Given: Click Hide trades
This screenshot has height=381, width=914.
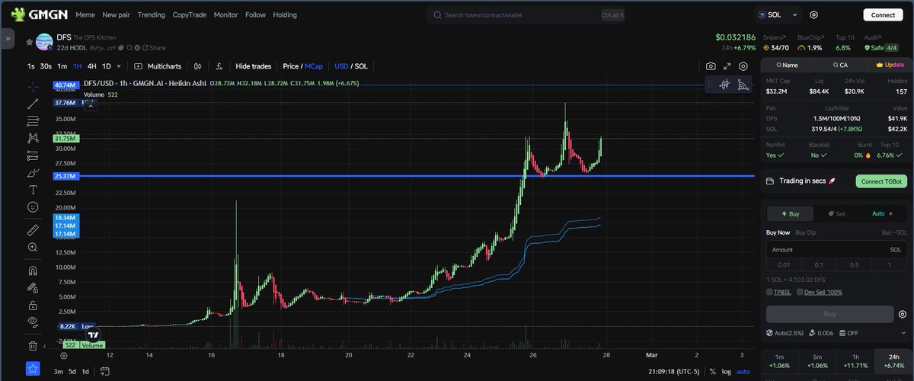Looking at the screenshot, I should point(253,66).
